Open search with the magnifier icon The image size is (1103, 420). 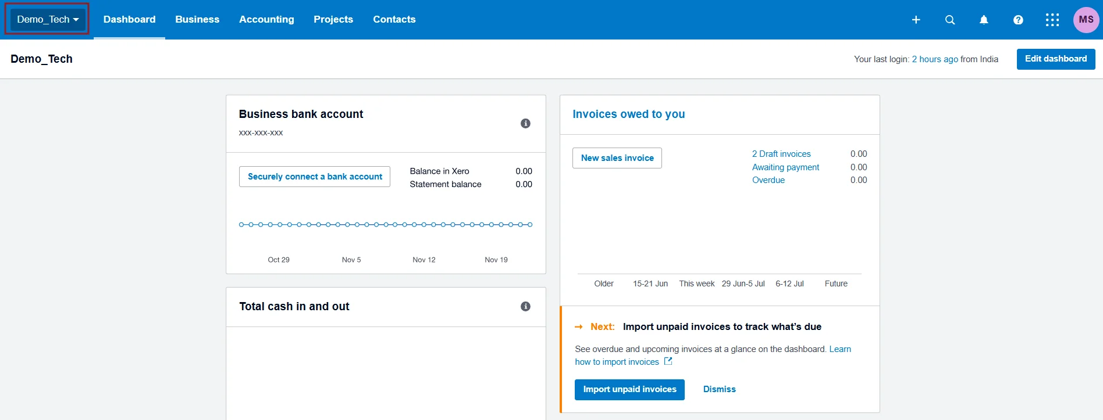coord(950,20)
